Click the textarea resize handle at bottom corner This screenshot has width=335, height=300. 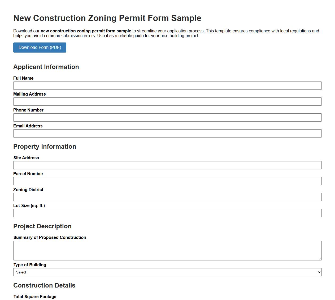pyautogui.click(x=320, y=259)
